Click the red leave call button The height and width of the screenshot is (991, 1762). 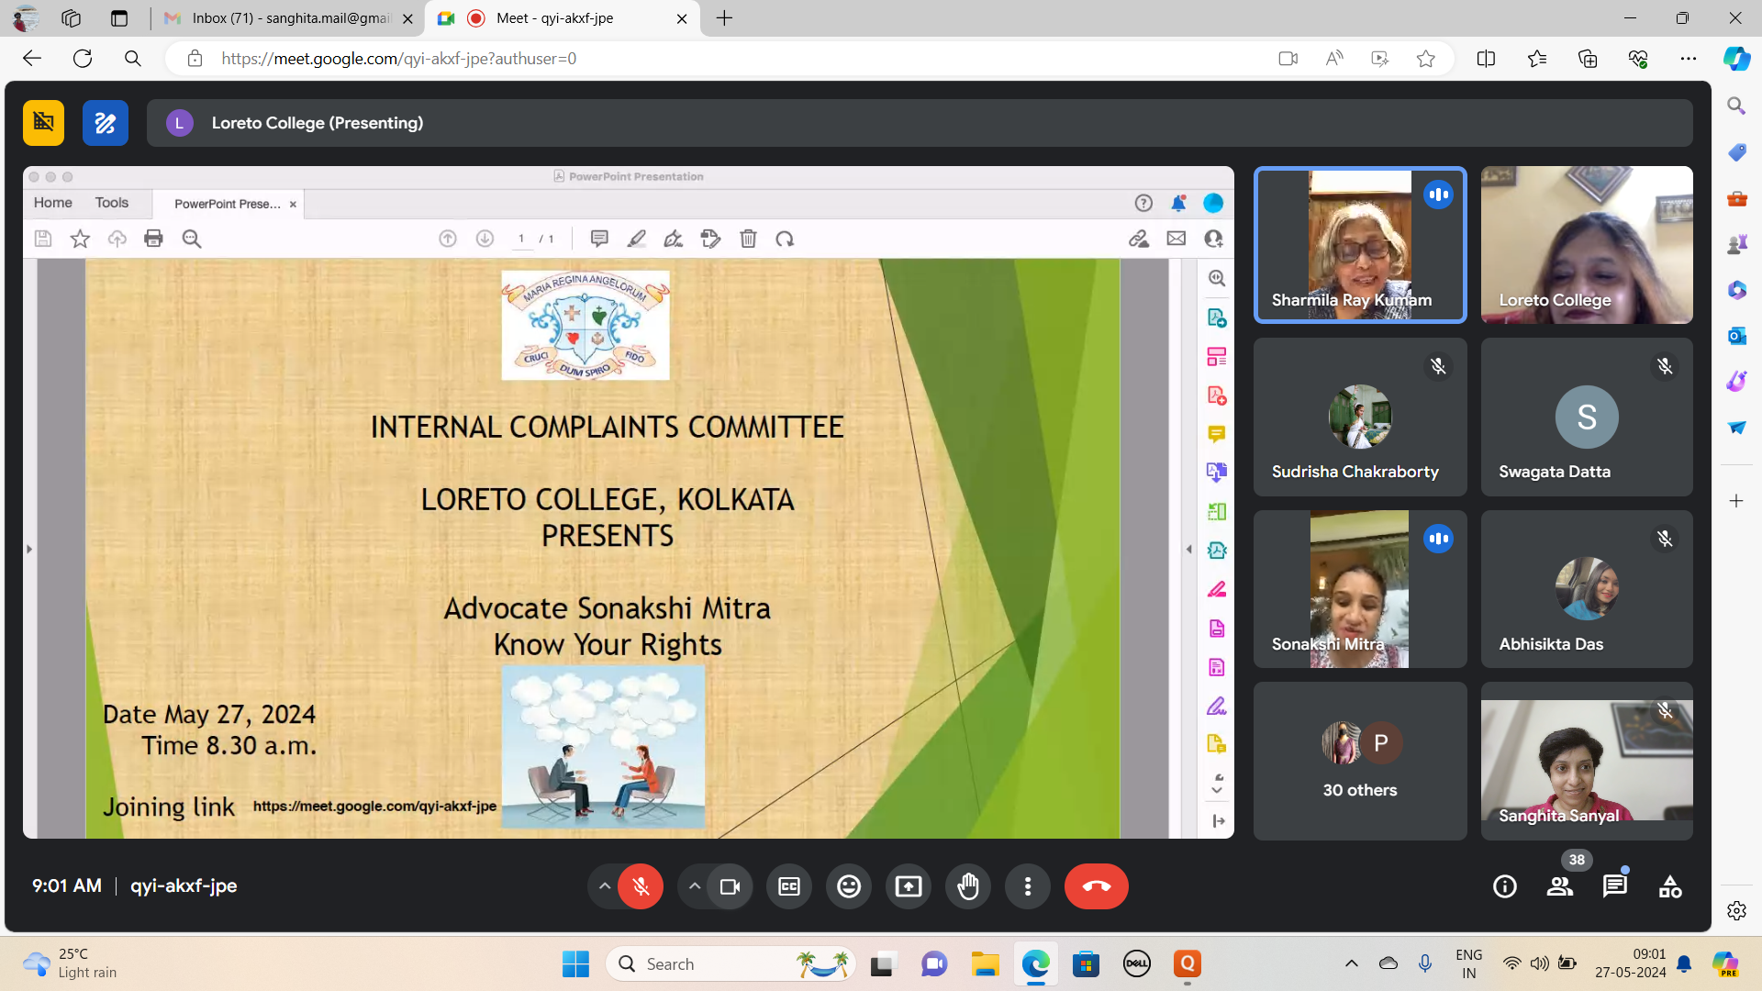(x=1096, y=886)
